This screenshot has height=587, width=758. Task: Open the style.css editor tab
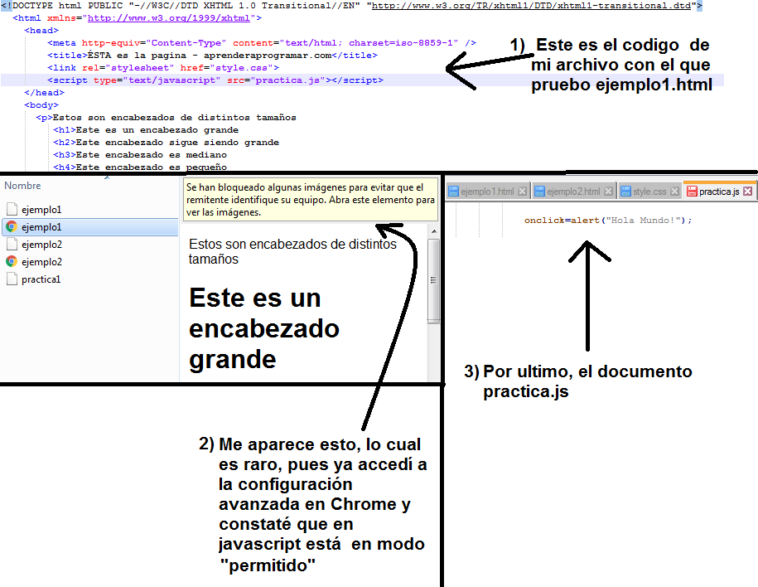click(649, 192)
